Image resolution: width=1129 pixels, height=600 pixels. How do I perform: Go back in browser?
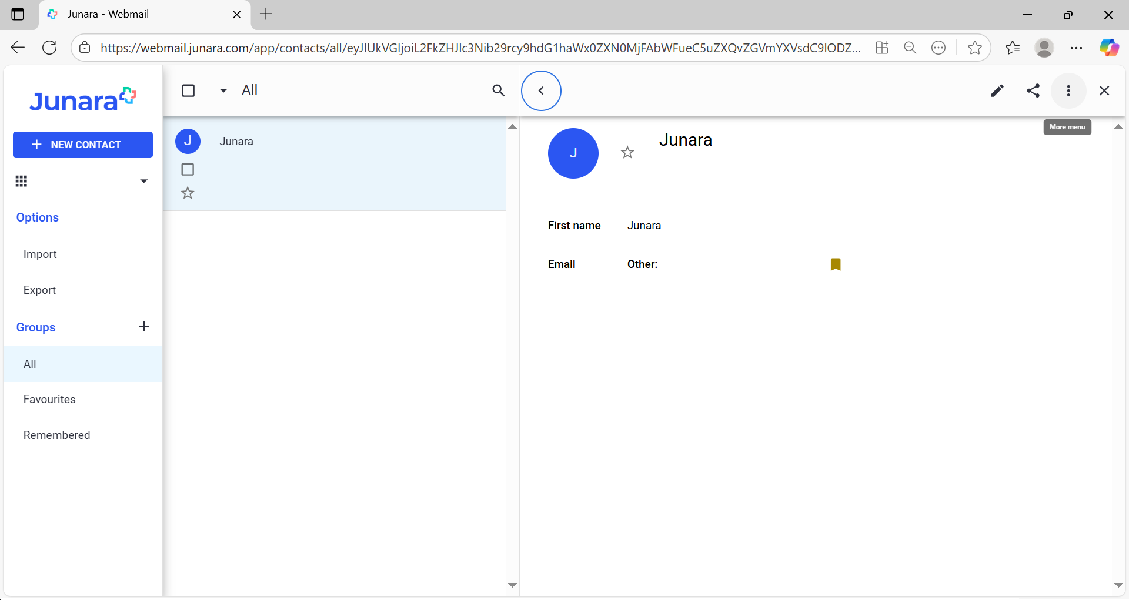click(18, 48)
